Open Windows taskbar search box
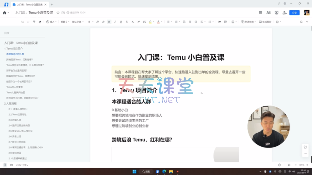 click(x=145, y=171)
